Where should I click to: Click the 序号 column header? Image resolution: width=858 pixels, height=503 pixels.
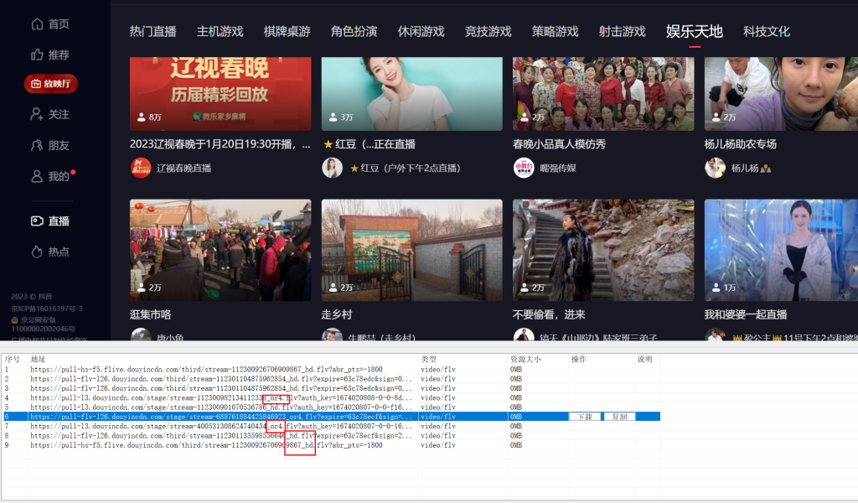click(x=13, y=359)
